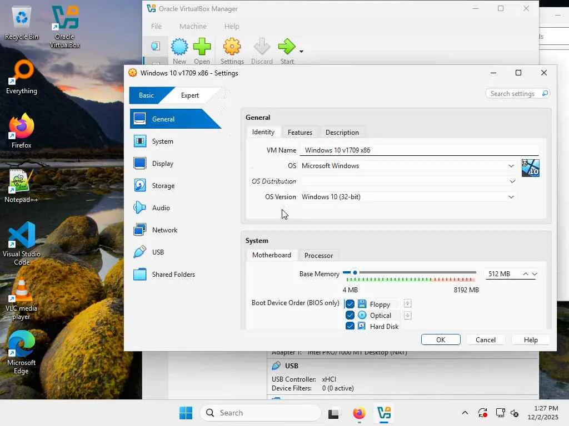The width and height of the screenshot is (569, 426).
Task: Switch to the Motherboard tab
Action: click(x=271, y=255)
